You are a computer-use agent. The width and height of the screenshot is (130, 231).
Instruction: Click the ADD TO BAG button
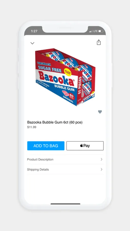tap(46, 146)
